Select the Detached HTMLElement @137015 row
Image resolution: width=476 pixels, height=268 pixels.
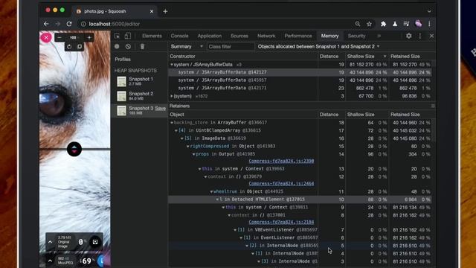tap(300, 200)
